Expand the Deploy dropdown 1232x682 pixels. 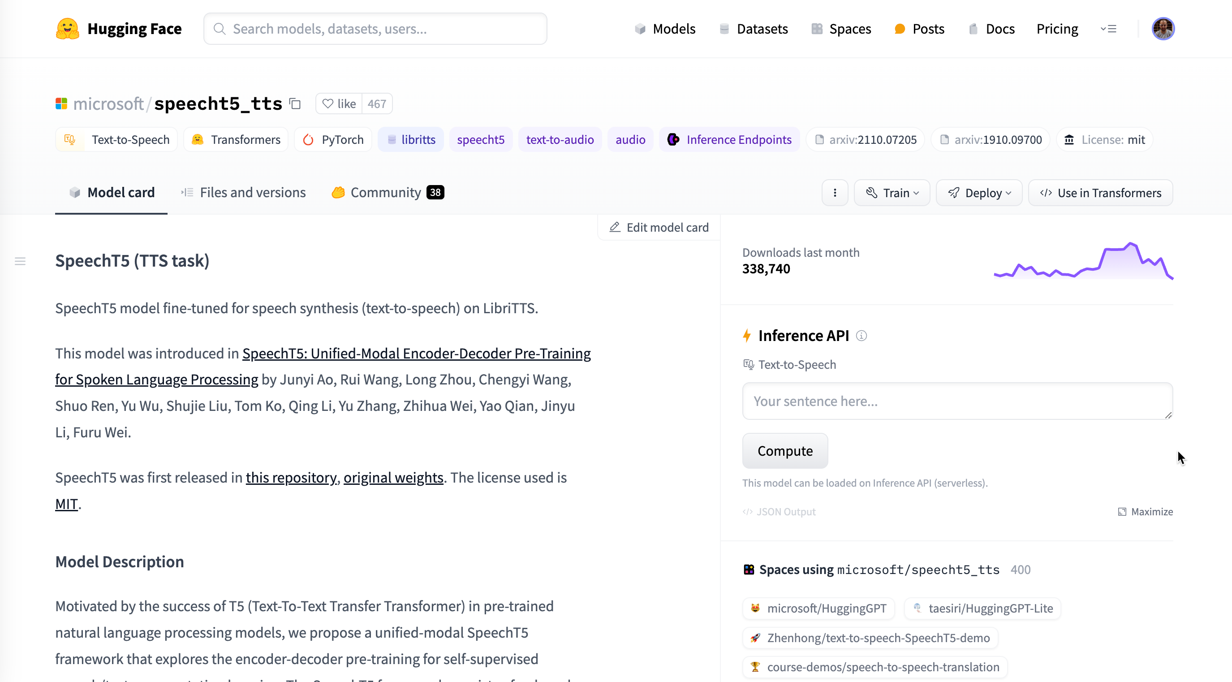[979, 193]
